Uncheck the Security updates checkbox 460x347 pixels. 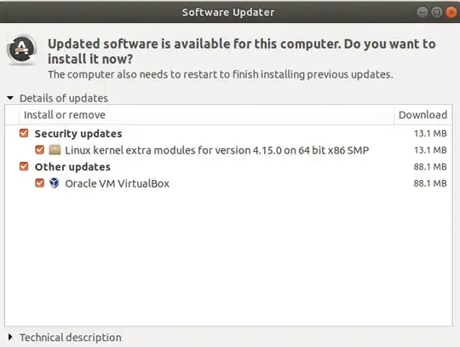pyautogui.click(x=24, y=133)
